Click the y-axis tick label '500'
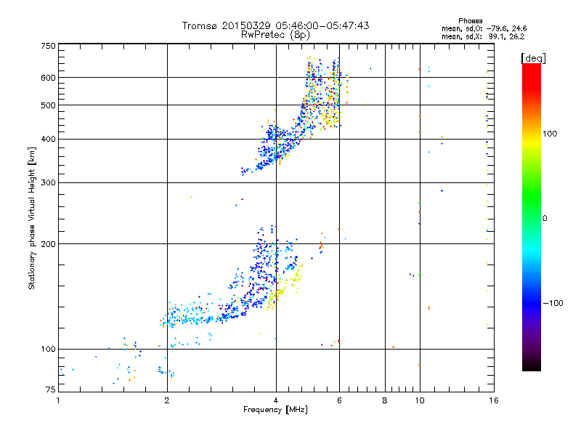Screen dimensions: 581x436 [x=49, y=105]
